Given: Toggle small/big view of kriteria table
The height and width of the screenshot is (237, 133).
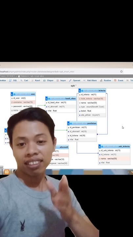Looking at the screenshot, I should [79, 91].
